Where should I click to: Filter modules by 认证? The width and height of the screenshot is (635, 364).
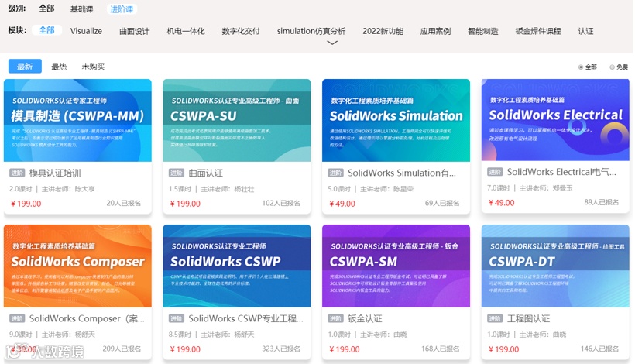[585, 31]
